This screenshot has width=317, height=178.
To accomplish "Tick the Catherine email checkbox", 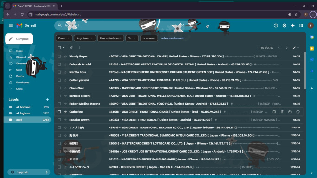I will [x=59, y=112].
